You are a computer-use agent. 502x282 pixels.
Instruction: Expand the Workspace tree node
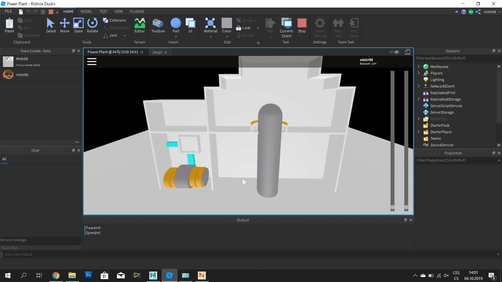coord(419,67)
